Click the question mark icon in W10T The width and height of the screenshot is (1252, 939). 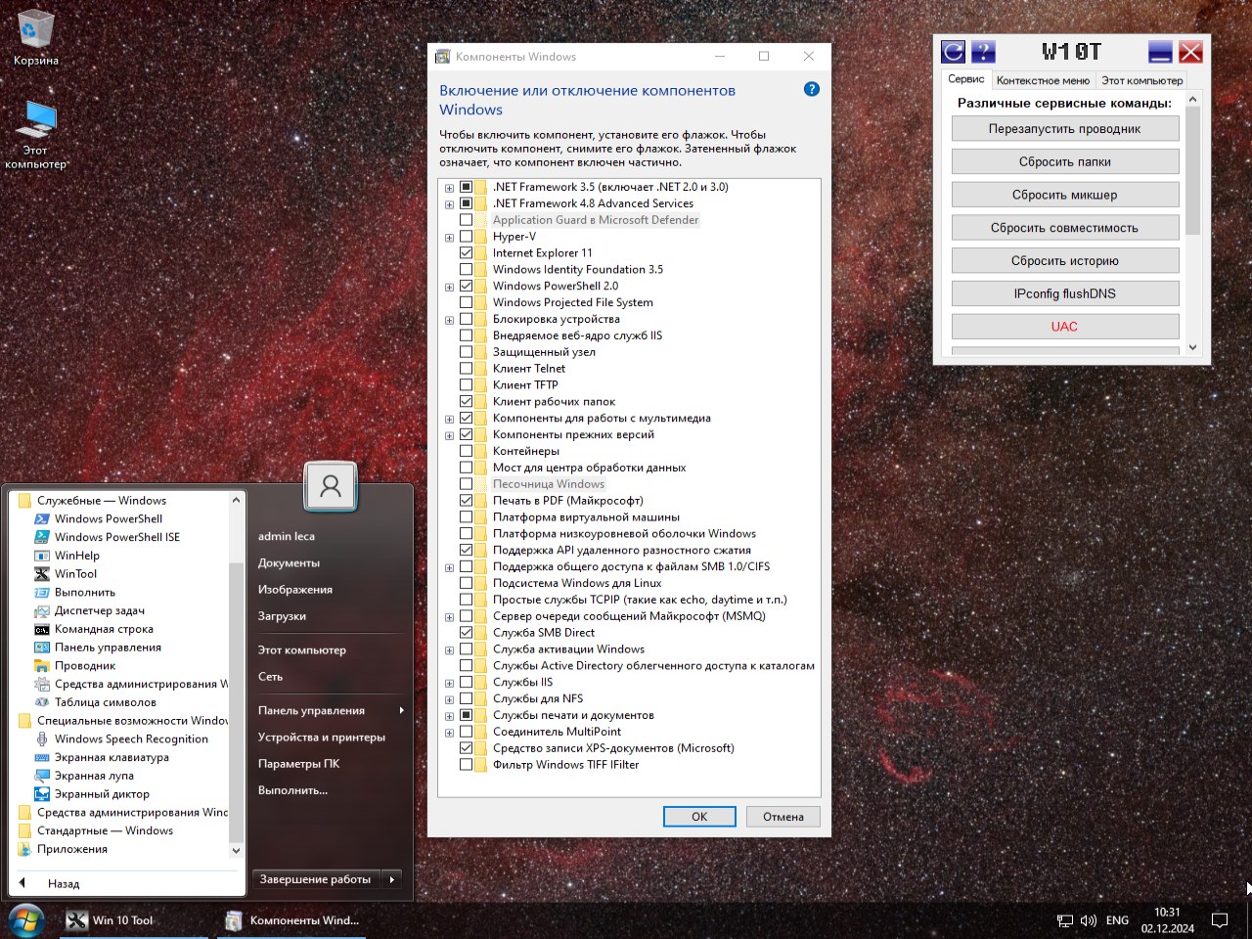(x=983, y=52)
